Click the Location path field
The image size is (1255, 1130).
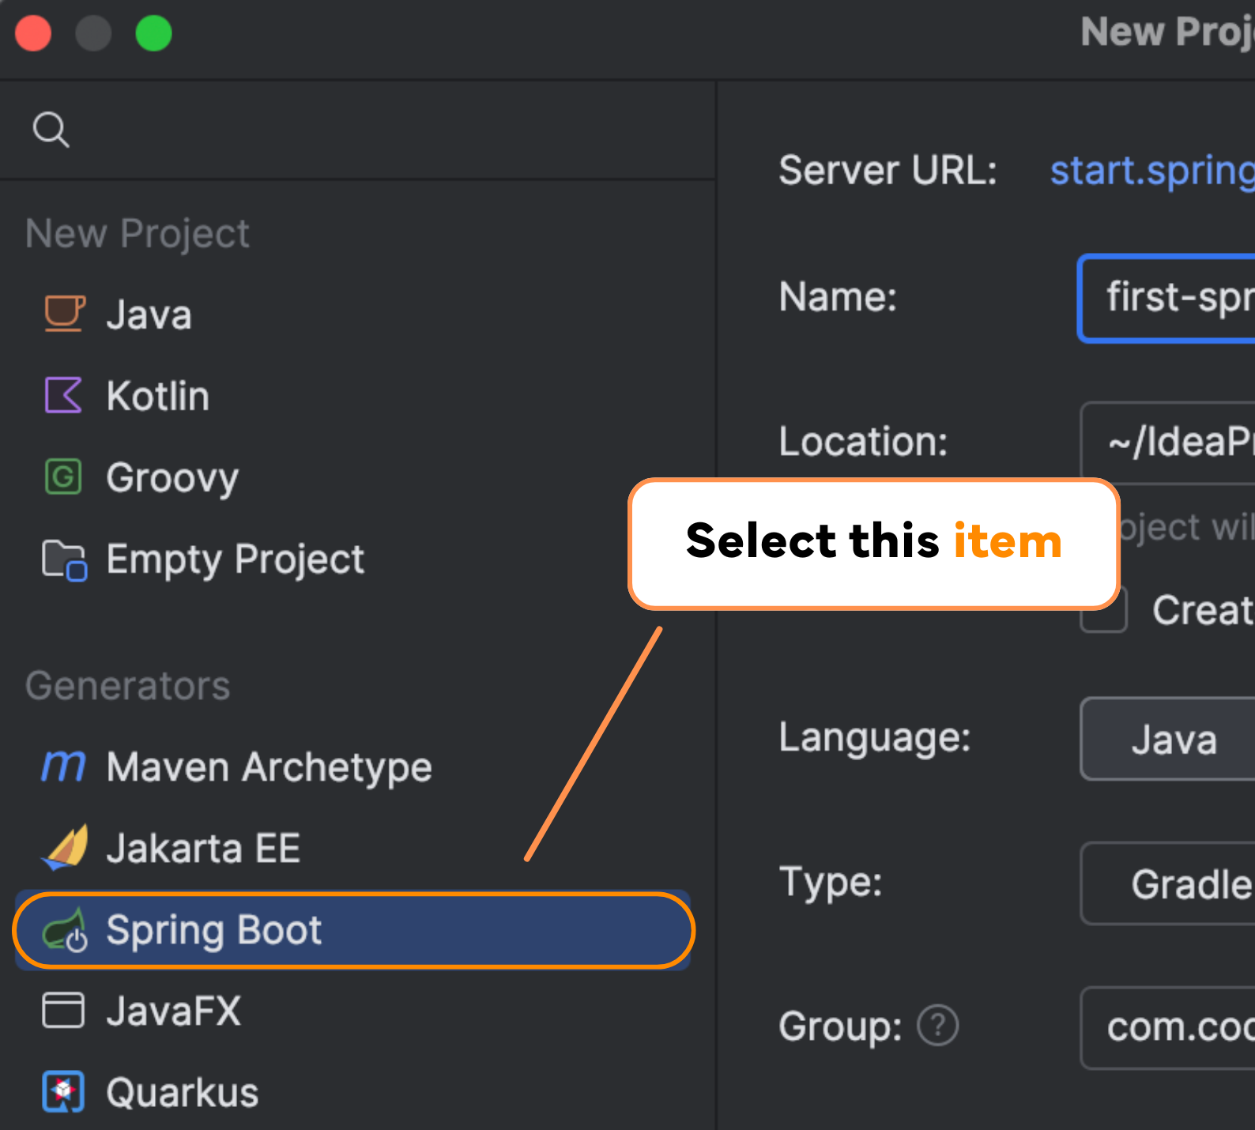click(x=1168, y=443)
